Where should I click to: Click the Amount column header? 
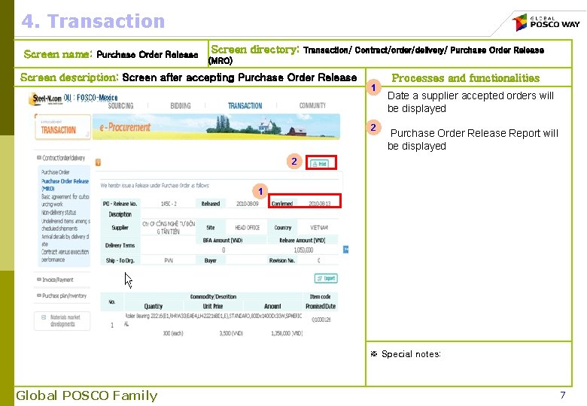272,306
